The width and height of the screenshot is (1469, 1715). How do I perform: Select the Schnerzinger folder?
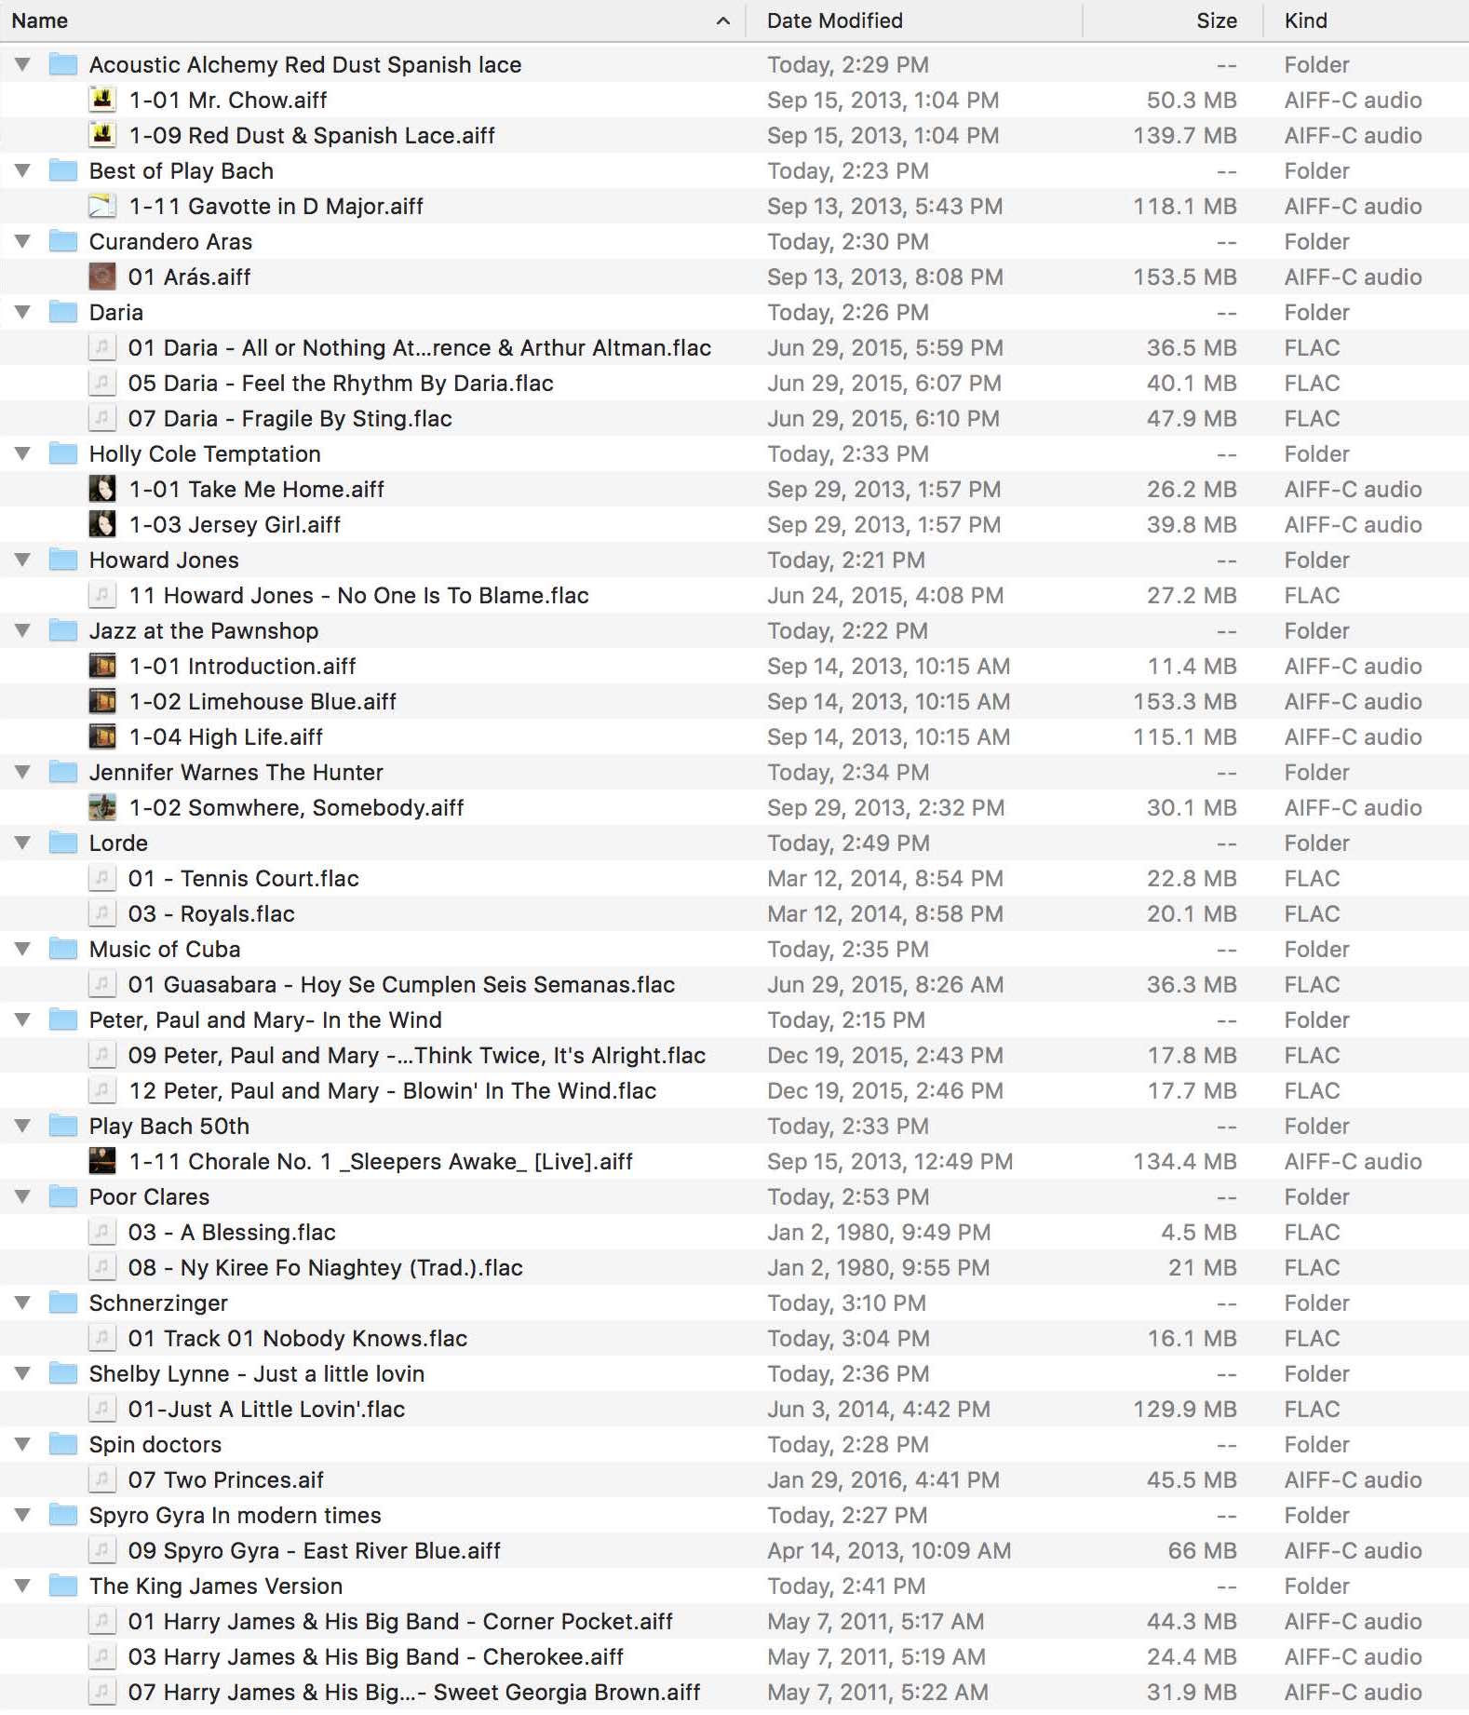[x=734, y=1303]
